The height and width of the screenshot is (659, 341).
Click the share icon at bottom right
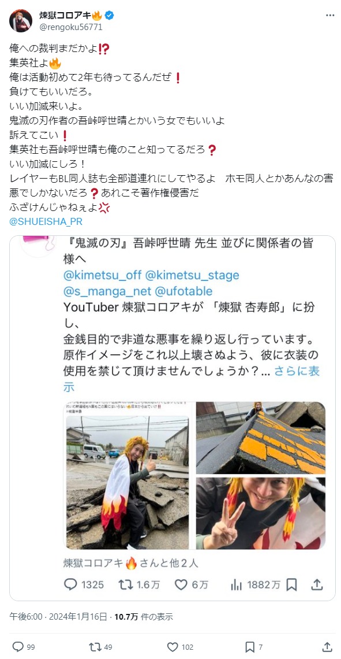[x=328, y=646]
